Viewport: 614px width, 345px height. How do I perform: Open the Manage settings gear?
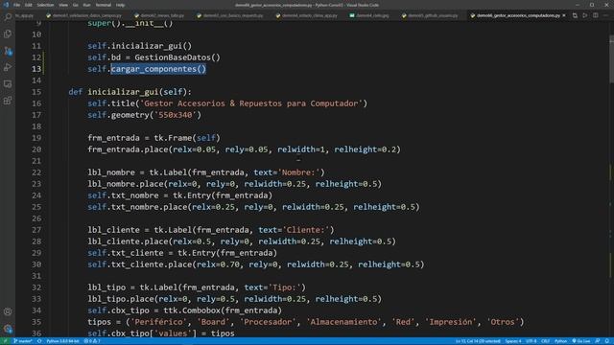point(8,329)
